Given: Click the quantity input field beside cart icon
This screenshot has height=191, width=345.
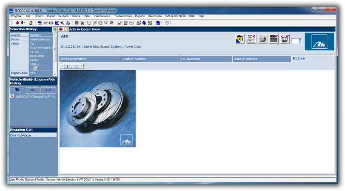Looking at the screenshot, I should 296,41.
